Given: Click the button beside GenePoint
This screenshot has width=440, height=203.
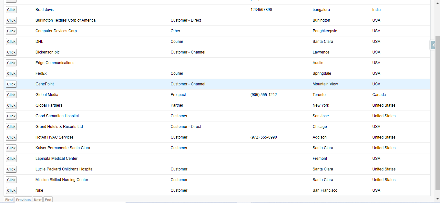Looking at the screenshot, I should click(11, 84).
